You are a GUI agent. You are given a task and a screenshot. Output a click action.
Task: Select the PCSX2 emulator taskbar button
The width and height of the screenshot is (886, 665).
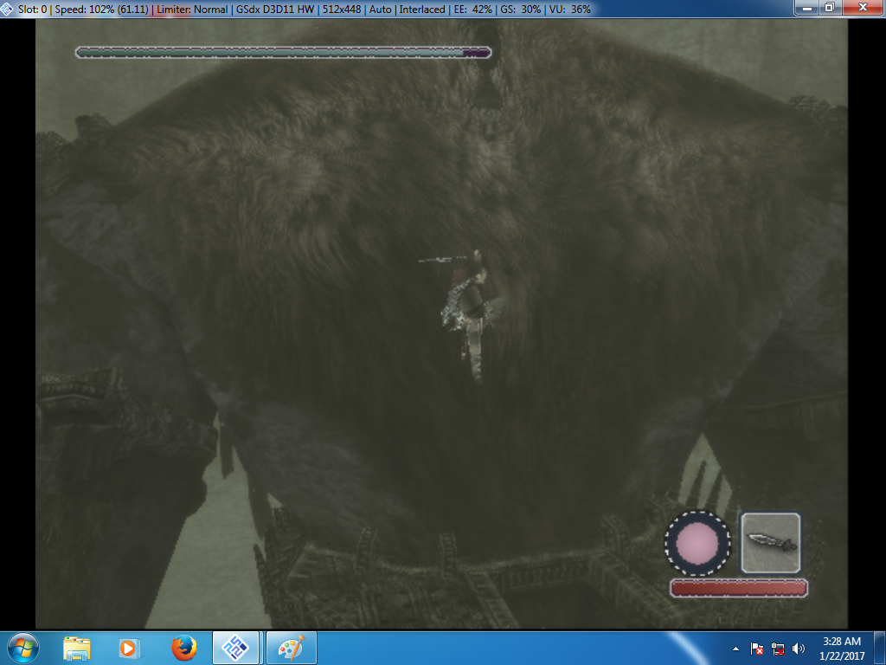click(235, 648)
